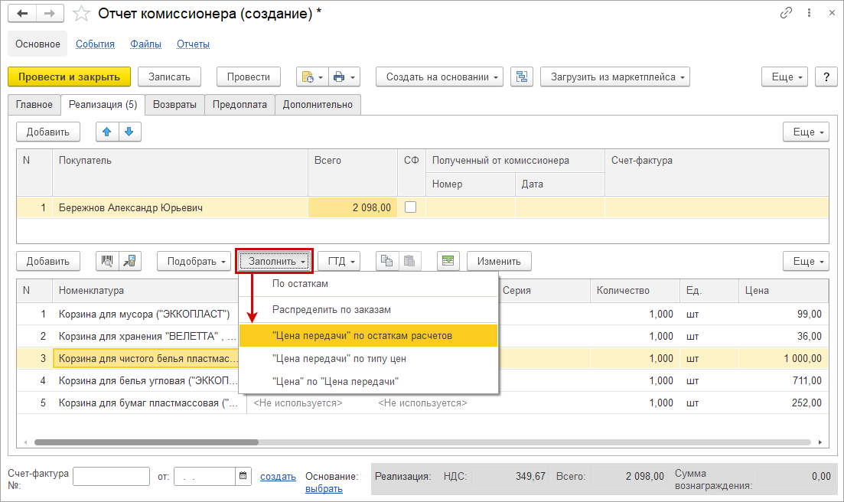Move row down with blue down arrow
This screenshot has width=844, height=502.
[129, 132]
